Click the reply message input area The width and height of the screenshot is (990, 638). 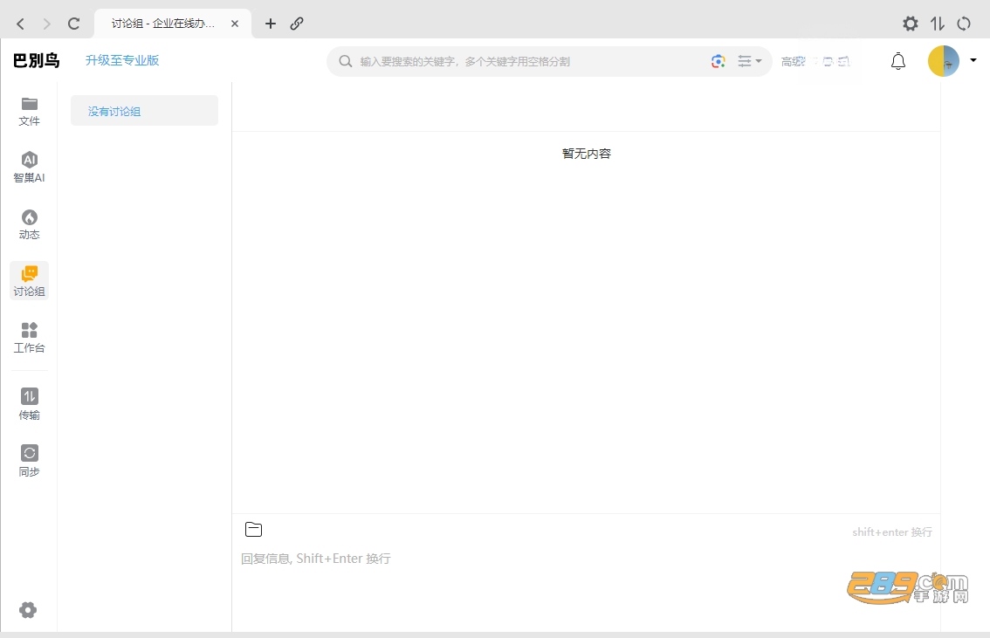click(586, 587)
